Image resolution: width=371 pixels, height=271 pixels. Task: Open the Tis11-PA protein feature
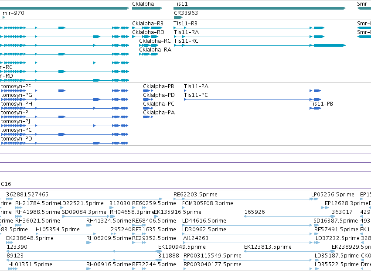[x=252, y=91]
